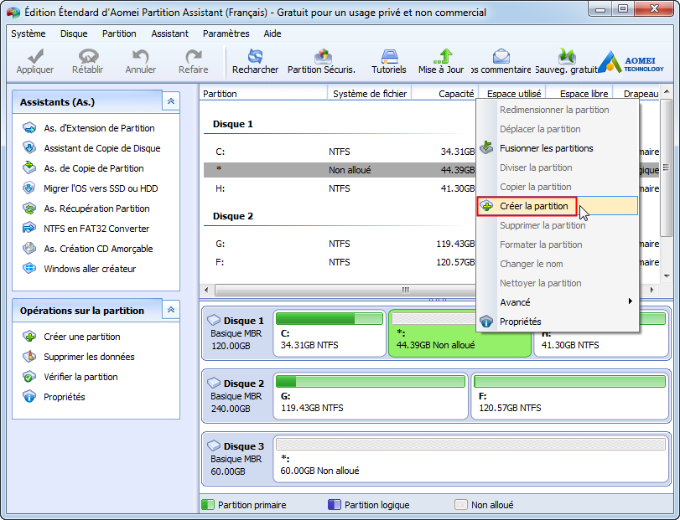This screenshot has width=680, height=520.
Task: Click Créer une partition in operations panel
Action: pyautogui.click(x=82, y=337)
